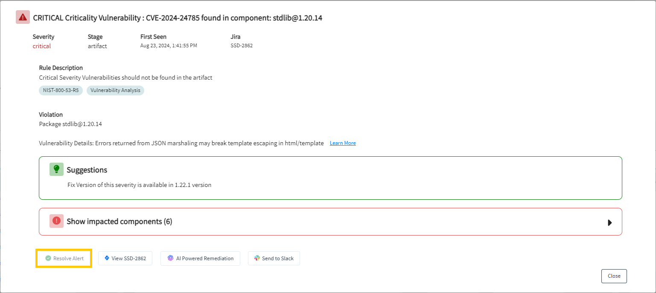This screenshot has height=293, width=656.
Task: Click the Jira diamond icon beside View SSD-2862
Action: pyautogui.click(x=107, y=258)
